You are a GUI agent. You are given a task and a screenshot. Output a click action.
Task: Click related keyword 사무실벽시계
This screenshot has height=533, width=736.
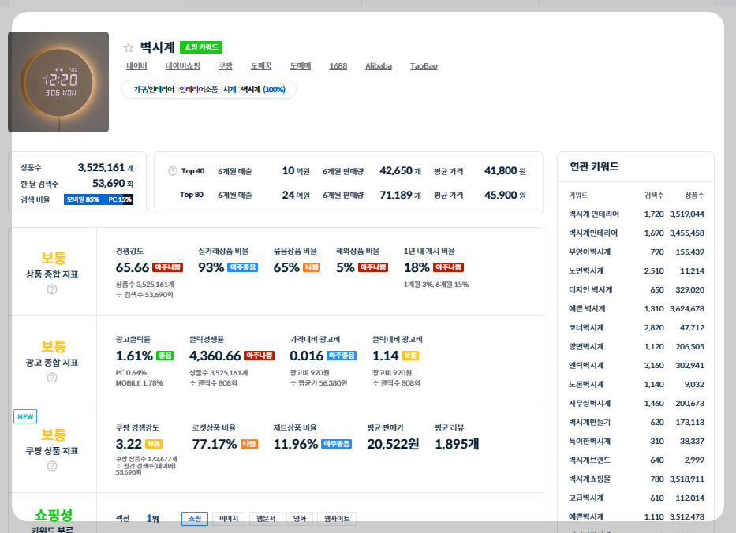(589, 403)
